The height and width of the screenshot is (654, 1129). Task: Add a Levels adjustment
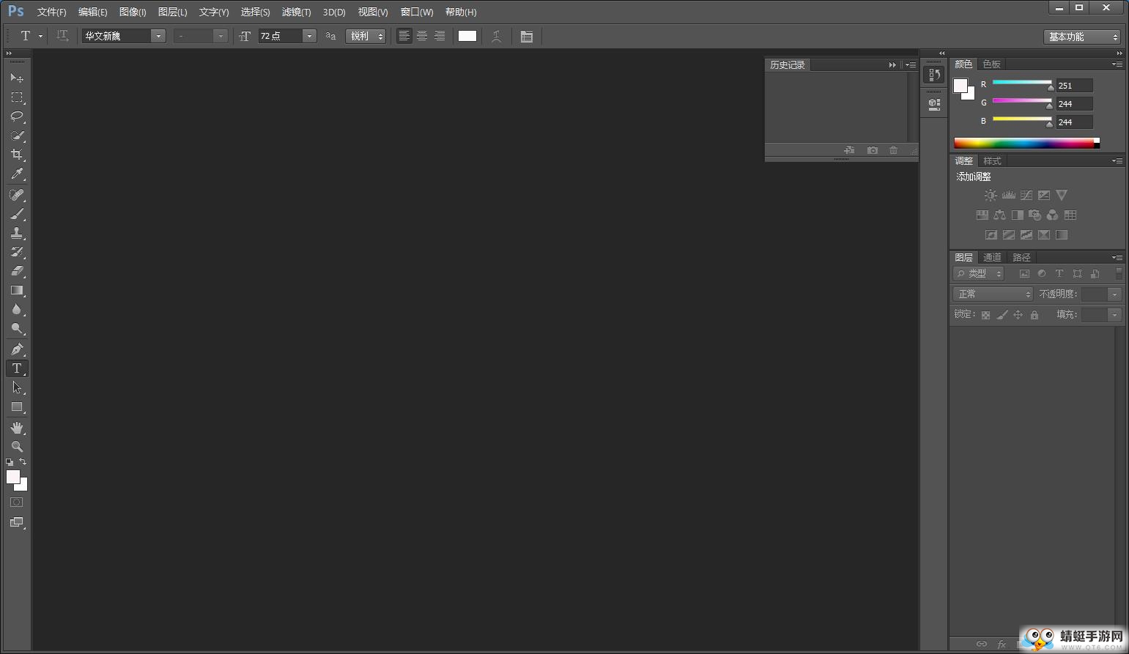(x=1009, y=196)
